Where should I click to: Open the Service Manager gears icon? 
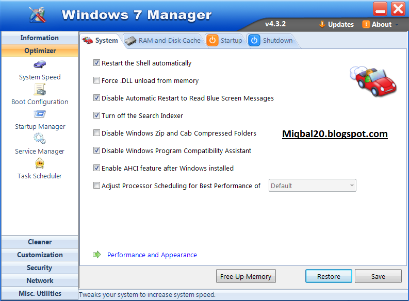(40, 138)
